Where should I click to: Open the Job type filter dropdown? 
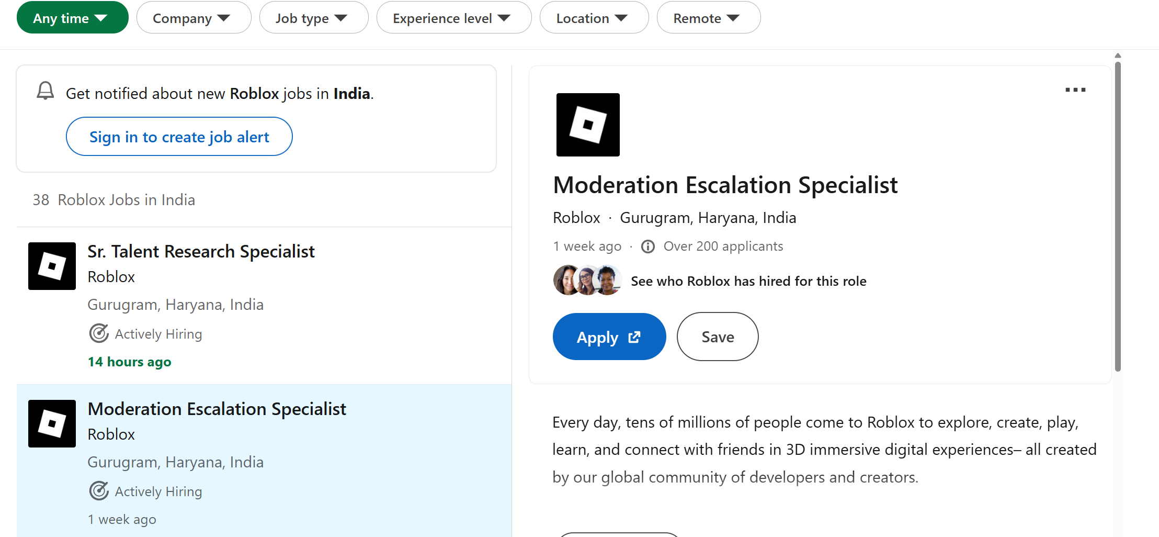(x=314, y=18)
